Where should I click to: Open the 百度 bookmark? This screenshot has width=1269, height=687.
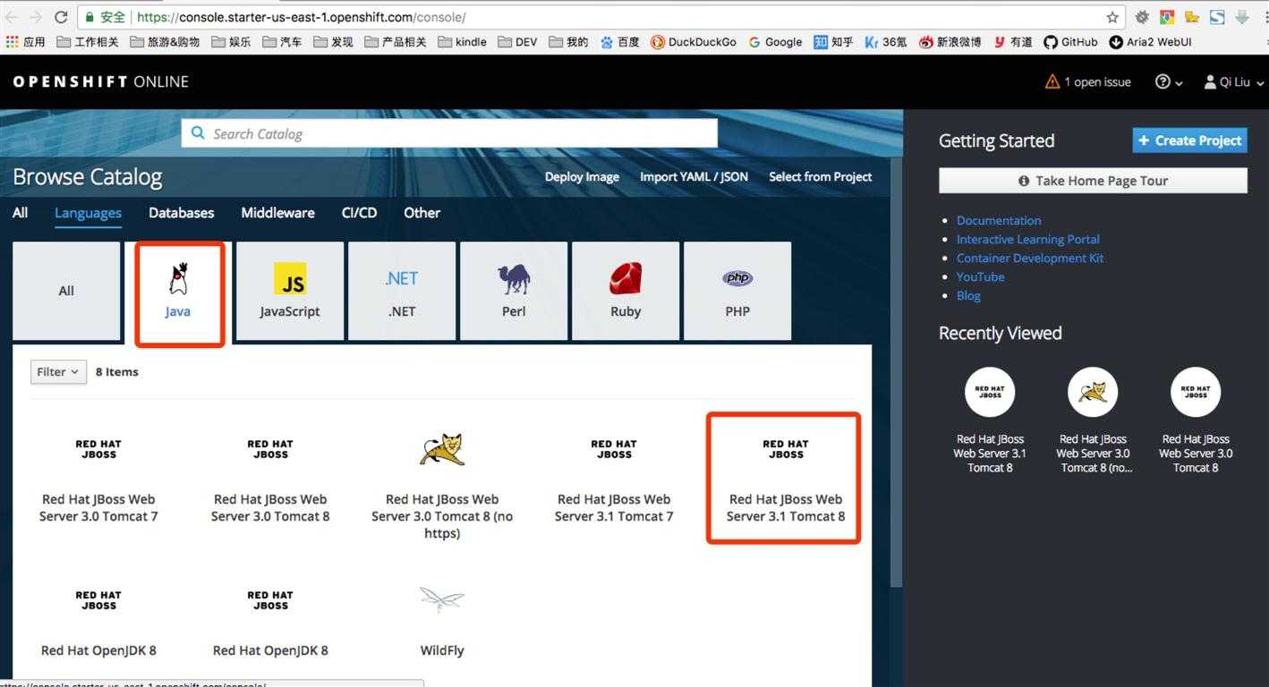(620, 42)
